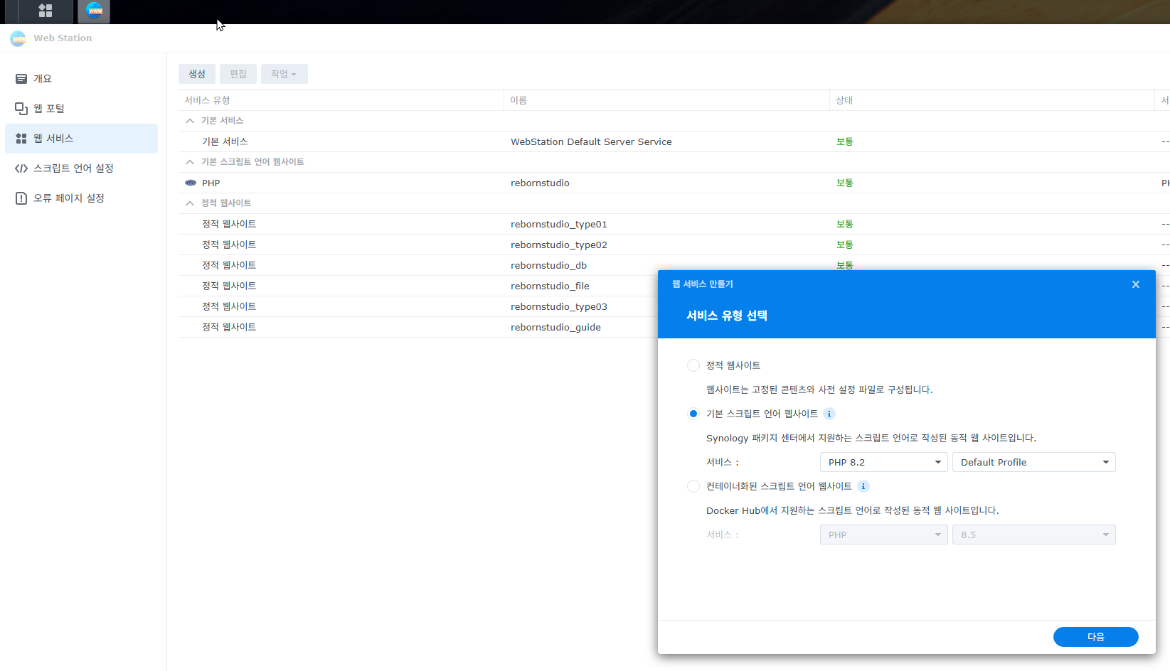This screenshot has width=1170, height=671.
Task: Open the 작업 action menu
Action: (x=284, y=74)
